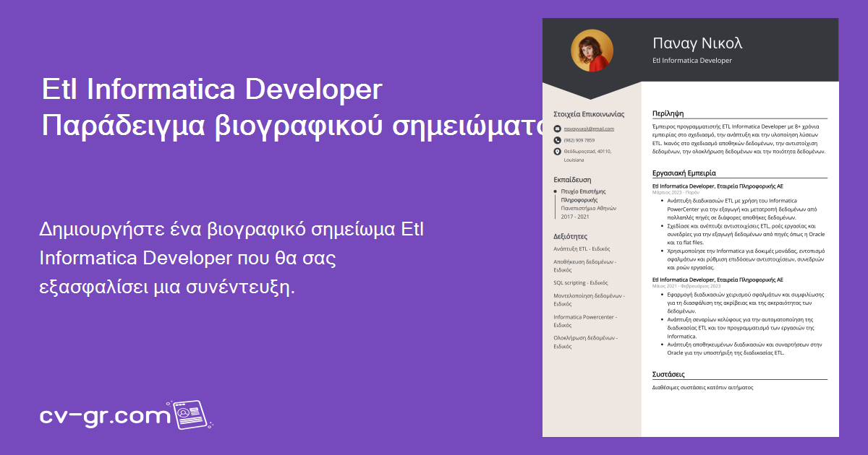Click the location pin icon beside the address
The width and height of the screenshot is (868, 455).
557,152
